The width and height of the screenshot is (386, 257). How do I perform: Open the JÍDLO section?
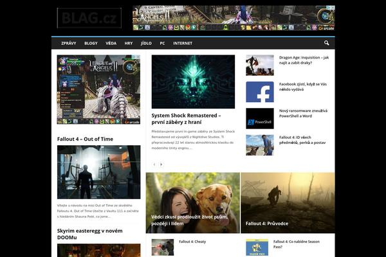[146, 43]
